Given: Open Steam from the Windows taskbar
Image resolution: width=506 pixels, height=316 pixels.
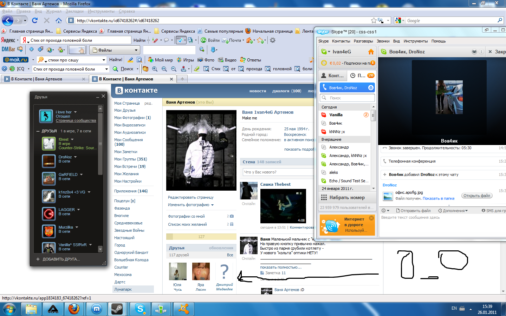Looking at the screenshot, I should point(117,309).
